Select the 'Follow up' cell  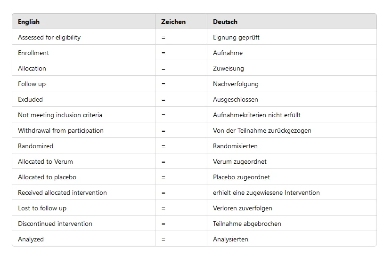pos(32,84)
